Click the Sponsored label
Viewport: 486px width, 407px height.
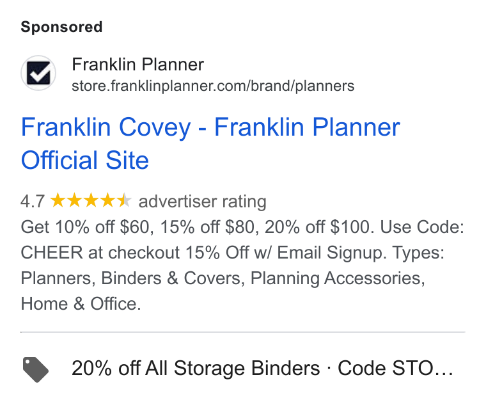[61, 27]
